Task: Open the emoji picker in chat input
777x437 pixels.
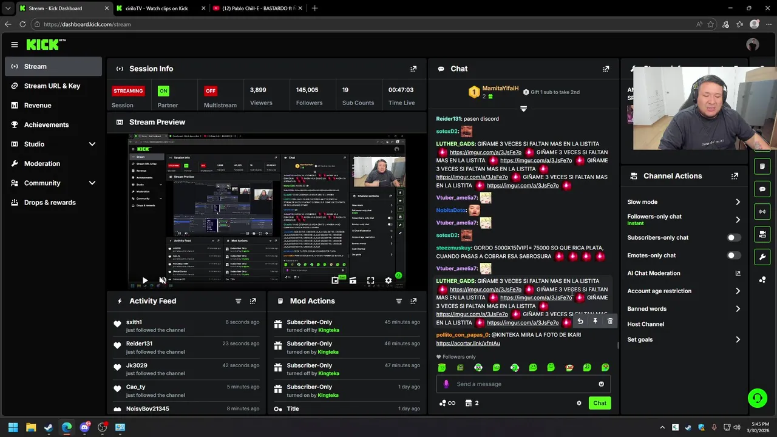Action: [601, 384]
